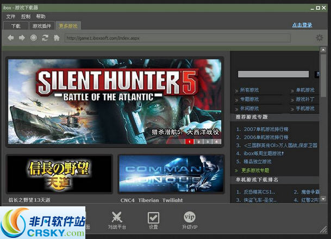Select banner slide 1 indicator
Image resolution: width=331 pixels, height=239 pixels.
(189, 142)
